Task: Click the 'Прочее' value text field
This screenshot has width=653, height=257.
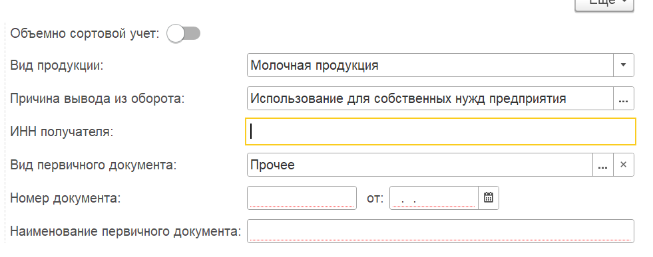Action: coord(420,165)
